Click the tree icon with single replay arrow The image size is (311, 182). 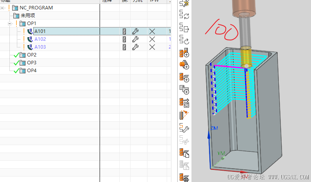click(x=184, y=40)
